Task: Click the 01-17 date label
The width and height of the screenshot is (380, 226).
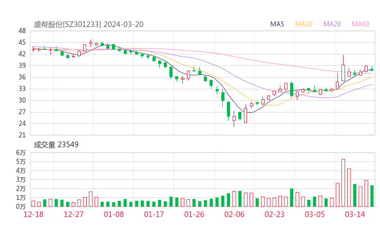Action: point(154,214)
